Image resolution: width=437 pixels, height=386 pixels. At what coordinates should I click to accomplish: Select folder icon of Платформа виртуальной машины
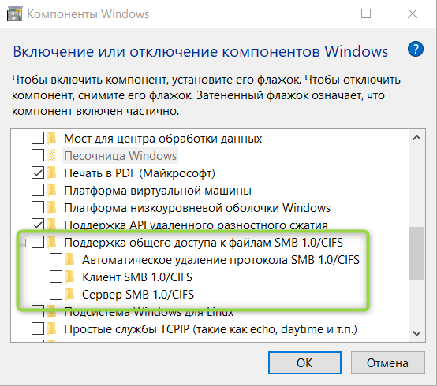click(x=51, y=191)
